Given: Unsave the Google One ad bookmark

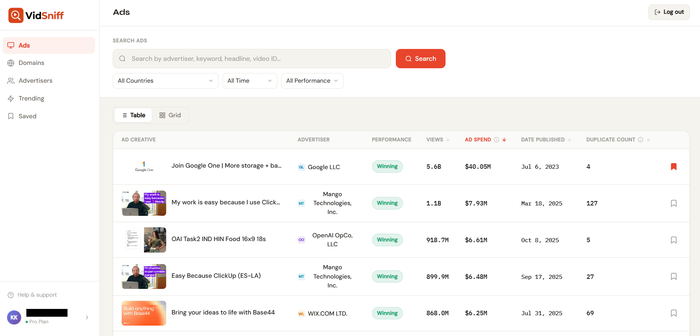Looking at the screenshot, I should click(x=674, y=167).
